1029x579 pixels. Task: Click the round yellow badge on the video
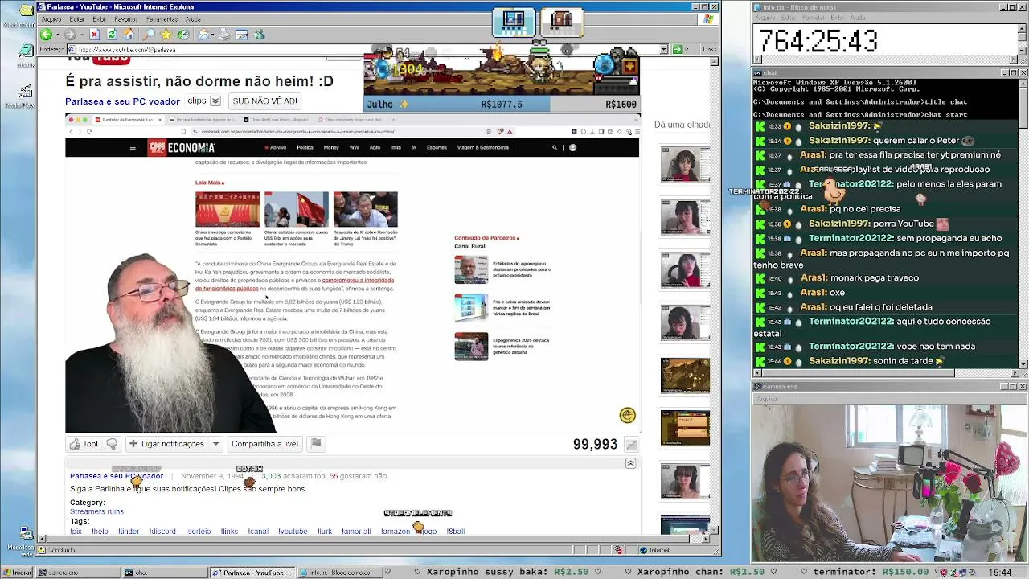(x=627, y=415)
